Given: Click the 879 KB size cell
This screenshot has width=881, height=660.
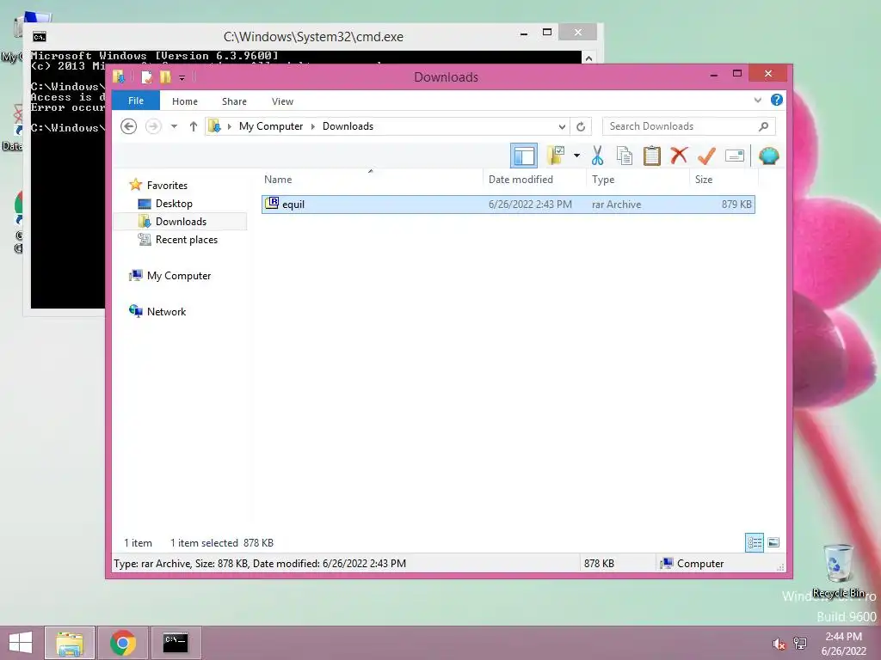Looking at the screenshot, I should (x=736, y=205).
